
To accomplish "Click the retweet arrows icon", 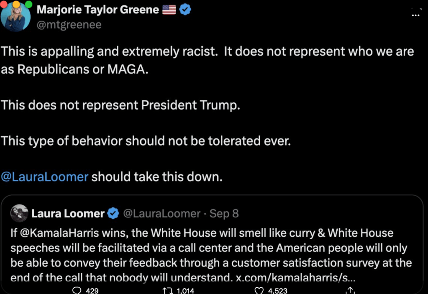I will (167, 290).
